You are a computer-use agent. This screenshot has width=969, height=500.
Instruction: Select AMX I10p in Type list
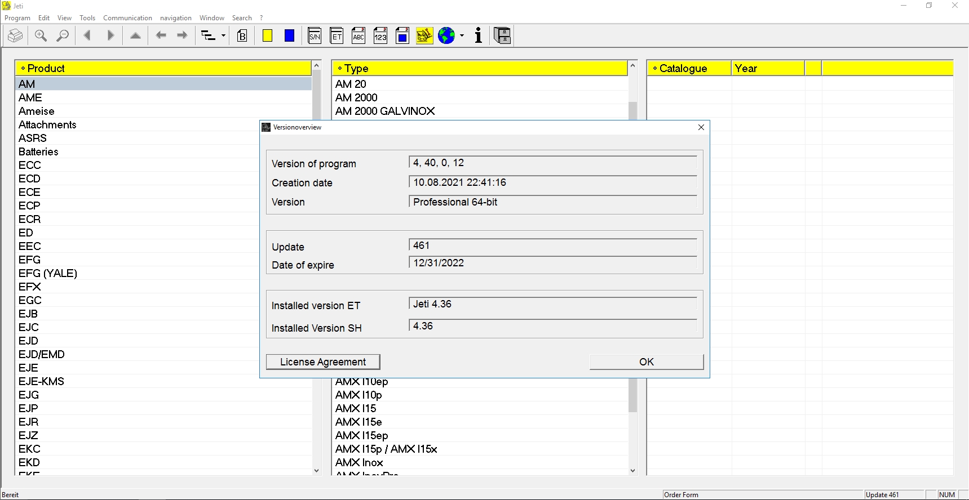(480, 395)
